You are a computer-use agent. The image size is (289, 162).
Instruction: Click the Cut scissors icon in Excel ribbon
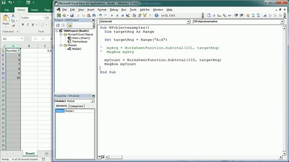point(13,16)
